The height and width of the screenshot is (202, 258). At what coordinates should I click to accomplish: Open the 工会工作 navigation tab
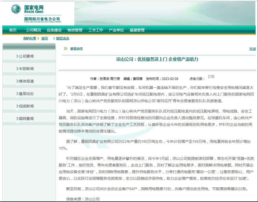(x=96, y=30)
